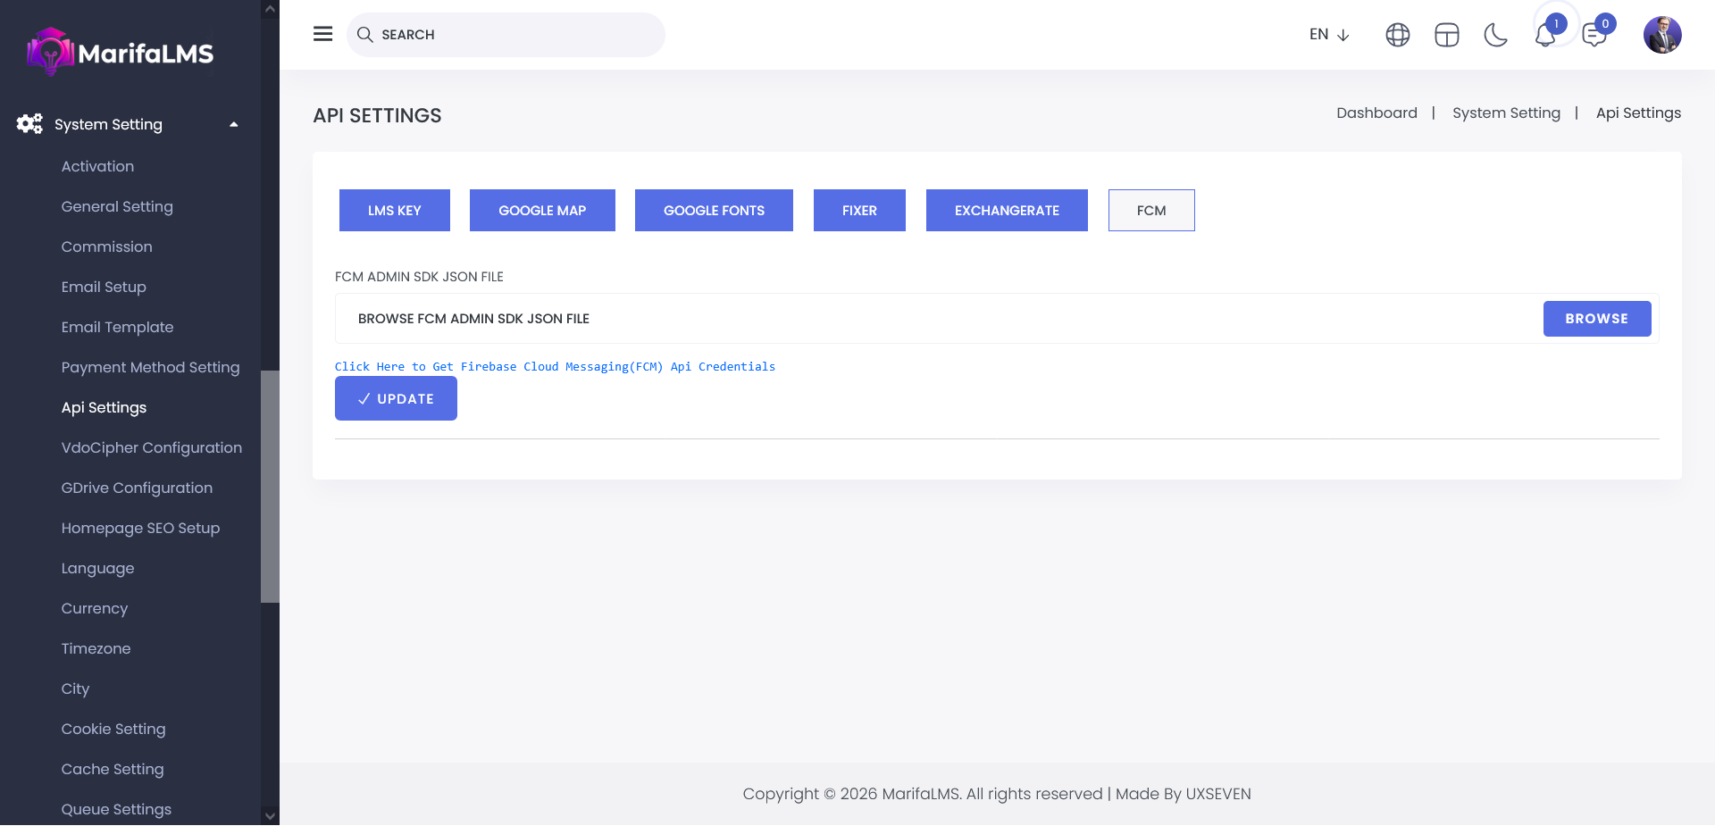Select the LMS Key tab

(394, 211)
